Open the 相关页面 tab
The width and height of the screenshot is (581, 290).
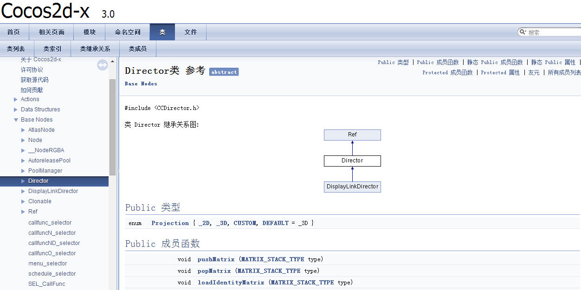point(52,32)
